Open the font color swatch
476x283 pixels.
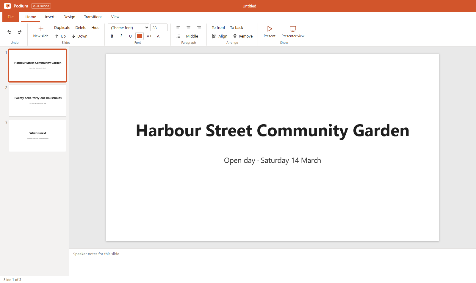(140, 36)
